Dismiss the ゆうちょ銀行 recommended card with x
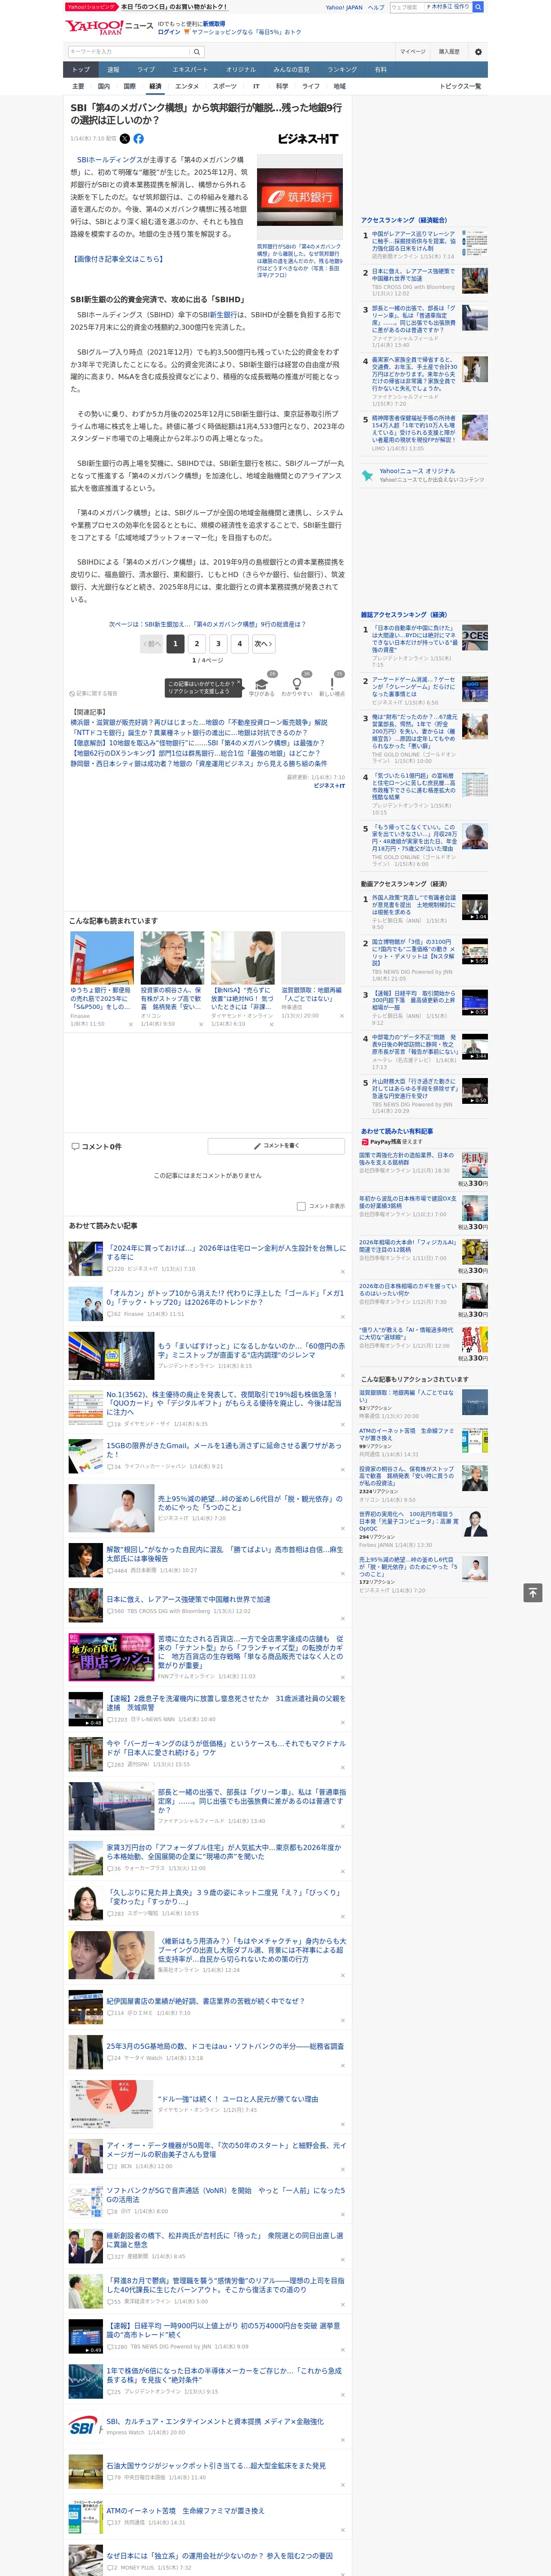 point(130,1024)
